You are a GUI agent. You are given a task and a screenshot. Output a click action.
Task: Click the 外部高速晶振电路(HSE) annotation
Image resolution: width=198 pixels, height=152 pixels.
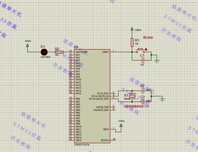coord(136,106)
